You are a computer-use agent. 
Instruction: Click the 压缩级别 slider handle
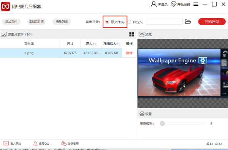[x=162, y=123]
